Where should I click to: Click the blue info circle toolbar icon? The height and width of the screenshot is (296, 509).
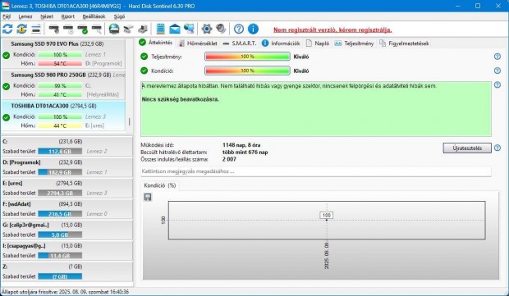coord(253,29)
